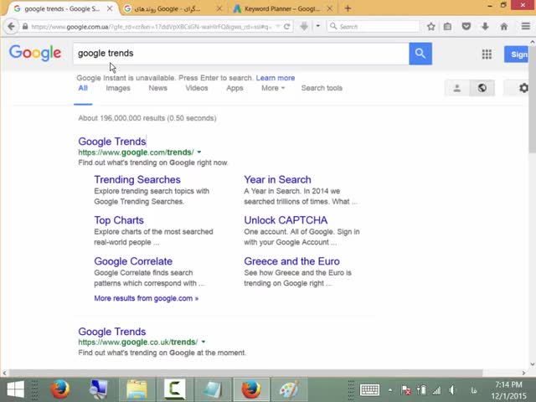Toggle global results globe button
The width and height of the screenshot is (536, 402).
tap(482, 88)
